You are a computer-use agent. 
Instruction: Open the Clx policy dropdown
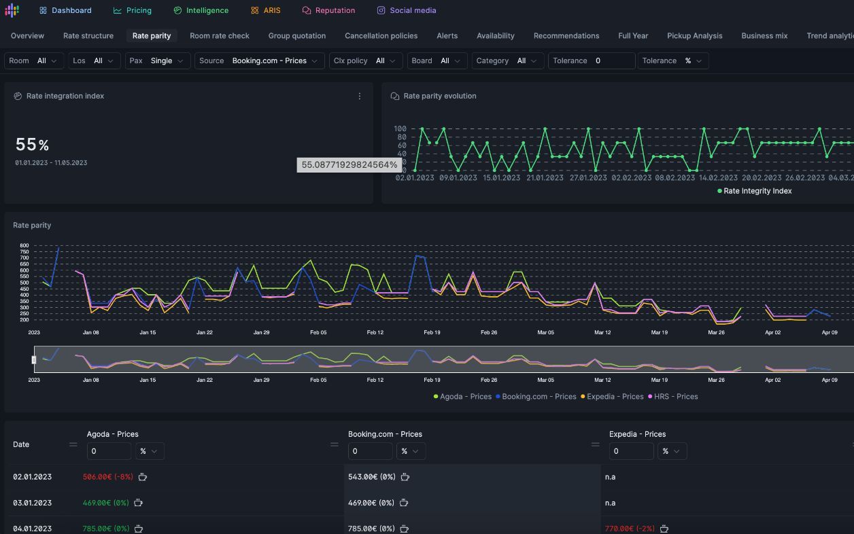tap(366, 61)
